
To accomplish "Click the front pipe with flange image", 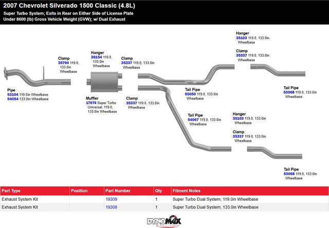I will pyautogui.click(x=31, y=77).
